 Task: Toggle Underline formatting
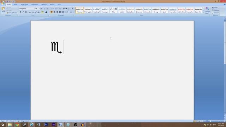(x=26, y=12)
